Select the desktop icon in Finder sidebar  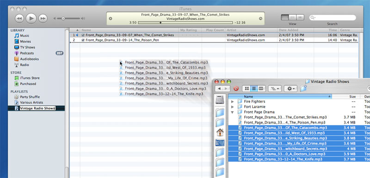click(x=220, y=143)
